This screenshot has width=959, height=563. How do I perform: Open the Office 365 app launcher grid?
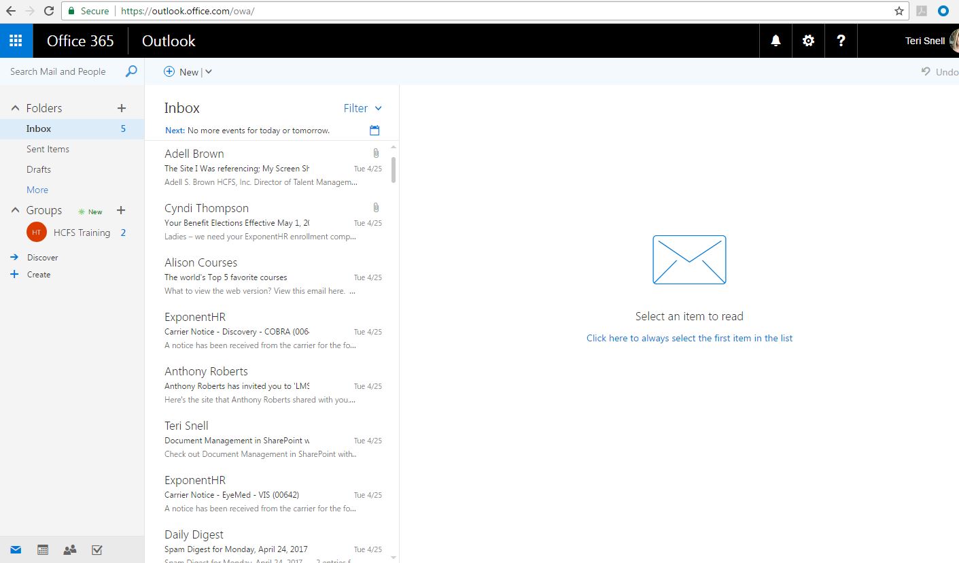click(16, 41)
